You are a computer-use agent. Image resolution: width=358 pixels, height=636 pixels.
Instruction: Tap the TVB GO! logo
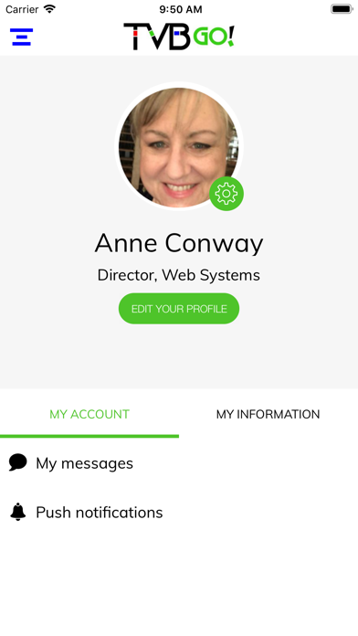(179, 37)
